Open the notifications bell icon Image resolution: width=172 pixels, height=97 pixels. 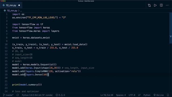tap(168, 95)
